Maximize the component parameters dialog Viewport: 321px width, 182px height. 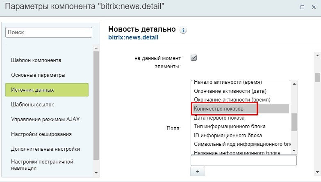click(302, 7)
